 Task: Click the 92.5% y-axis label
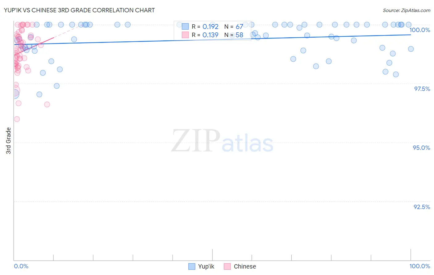(x=422, y=207)
